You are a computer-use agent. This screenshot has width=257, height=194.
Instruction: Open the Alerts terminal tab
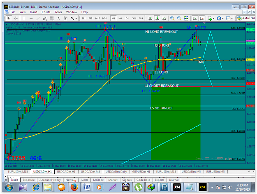[x=84, y=180]
